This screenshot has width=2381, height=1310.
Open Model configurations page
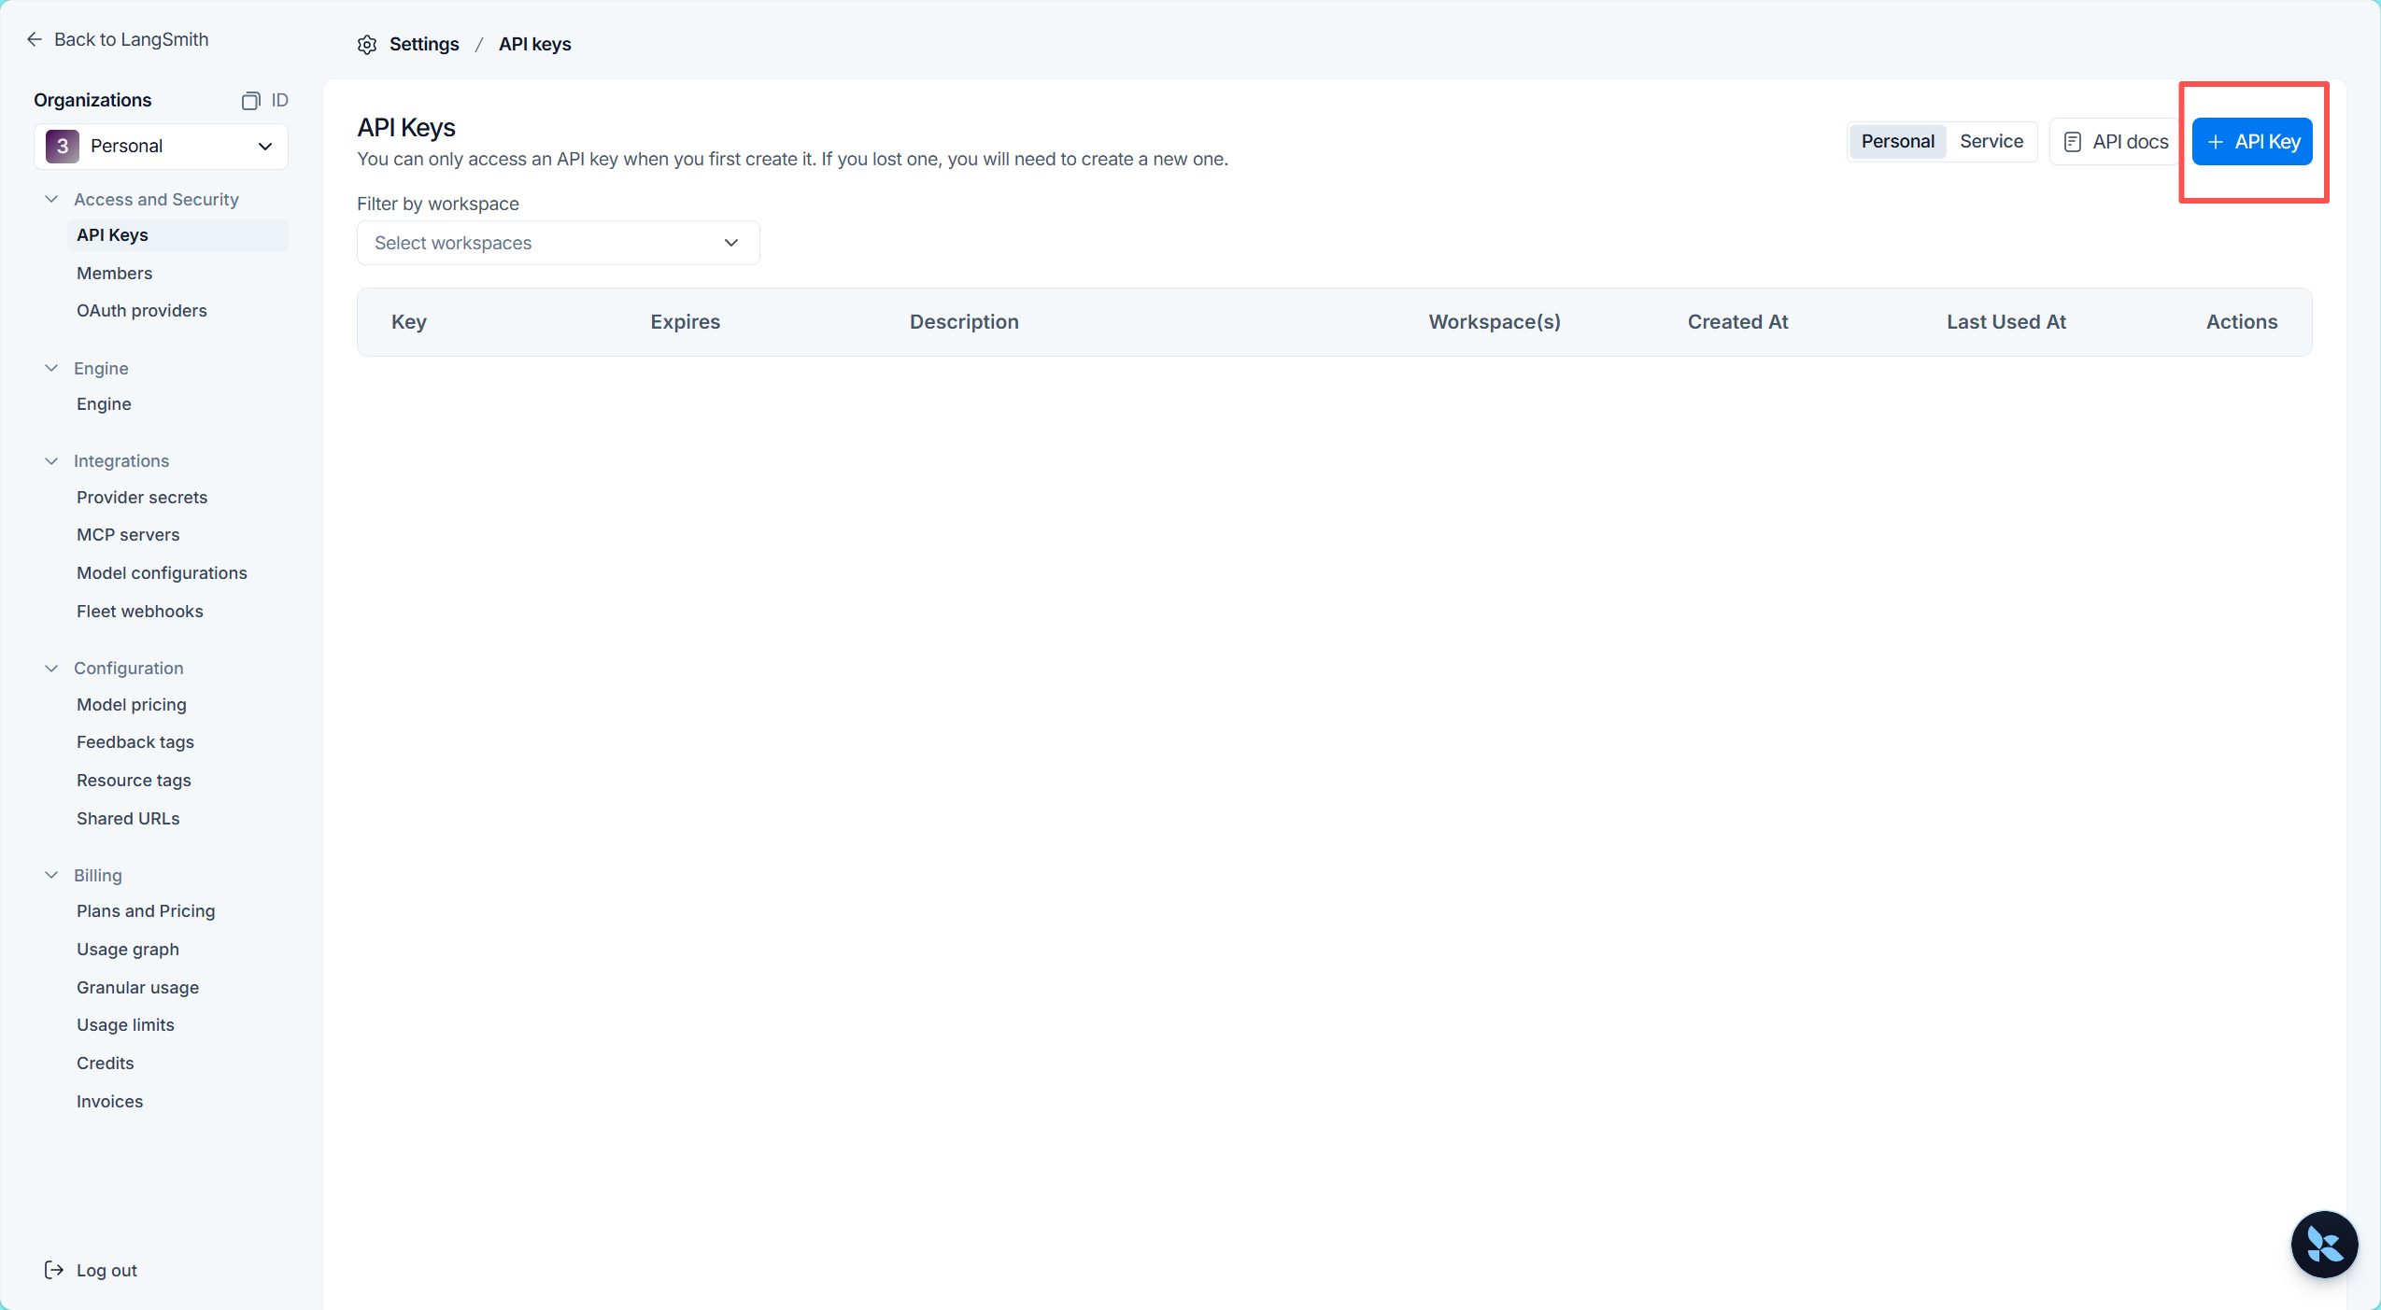162,573
